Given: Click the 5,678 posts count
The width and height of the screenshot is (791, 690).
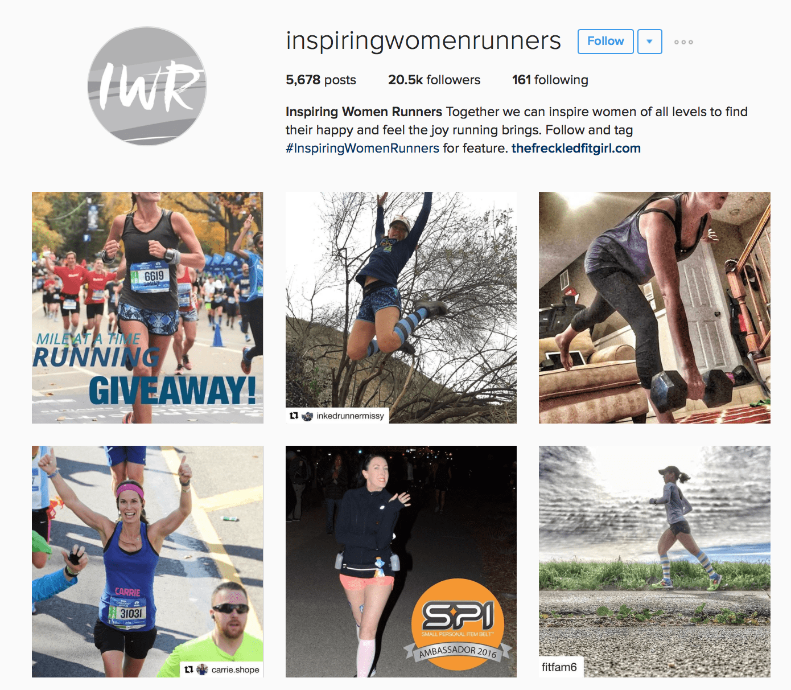Looking at the screenshot, I should 321,80.
